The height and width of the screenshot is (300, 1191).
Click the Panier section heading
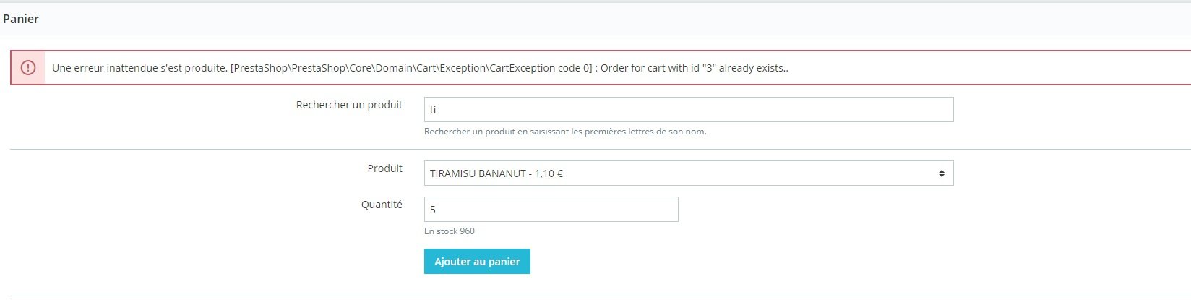[x=21, y=20]
